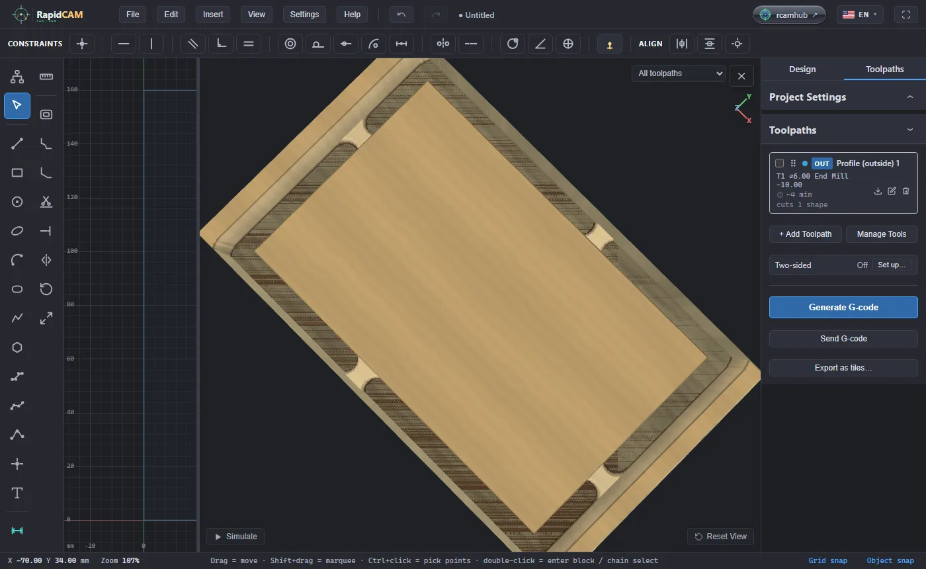Delete the Profile (outside) 1 toolpath
The width and height of the screenshot is (926, 569).
pyautogui.click(x=905, y=191)
